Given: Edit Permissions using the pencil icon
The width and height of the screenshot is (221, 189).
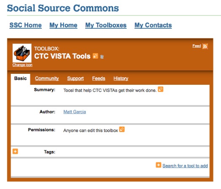Looking at the screenshot, I should click(122, 129).
